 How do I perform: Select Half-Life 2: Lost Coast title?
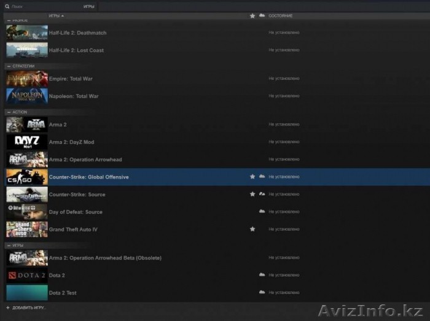76,50
